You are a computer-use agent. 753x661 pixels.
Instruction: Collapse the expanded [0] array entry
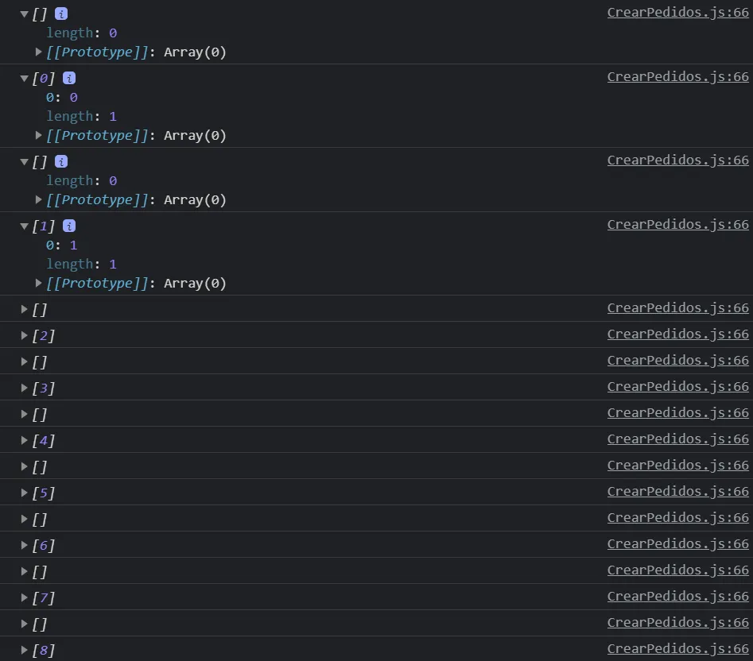pyautogui.click(x=24, y=78)
